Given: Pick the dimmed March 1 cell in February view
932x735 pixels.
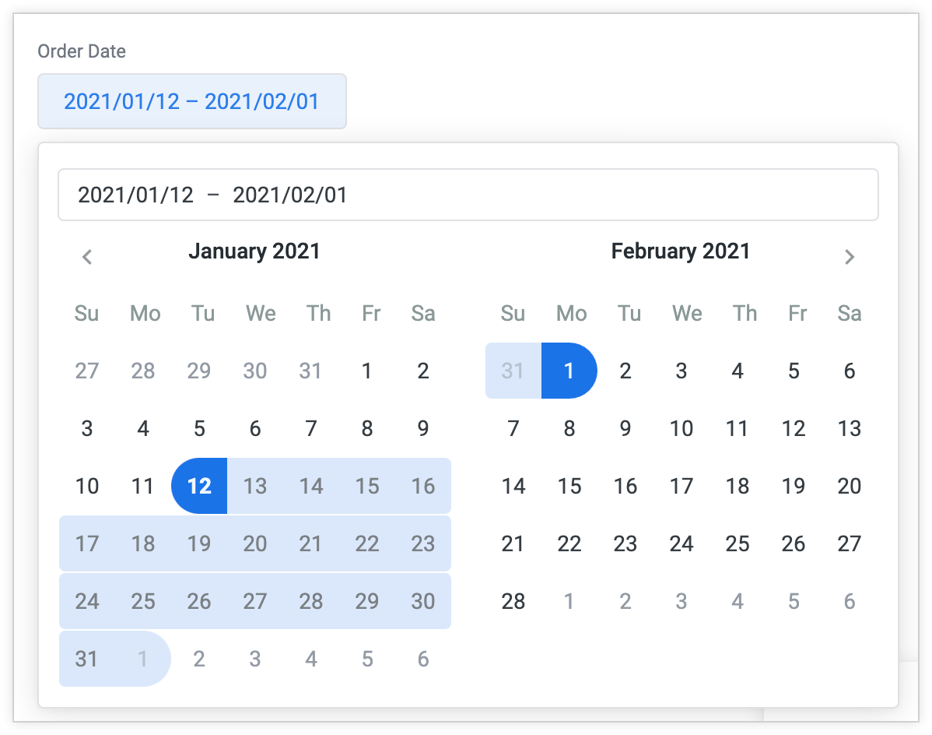Looking at the screenshot, I should pyautogui.click(x=569, y=601).
